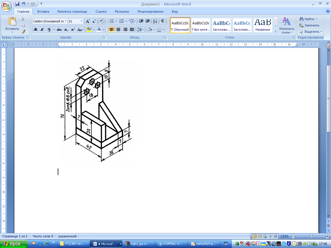Click the Заменить button
The height and width of the screenshot is (248, 331).
[x=309, y=25]
